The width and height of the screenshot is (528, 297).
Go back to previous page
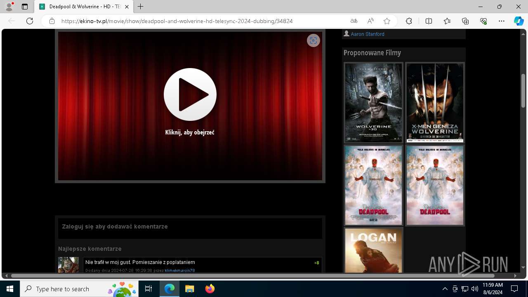click(12, 21)
